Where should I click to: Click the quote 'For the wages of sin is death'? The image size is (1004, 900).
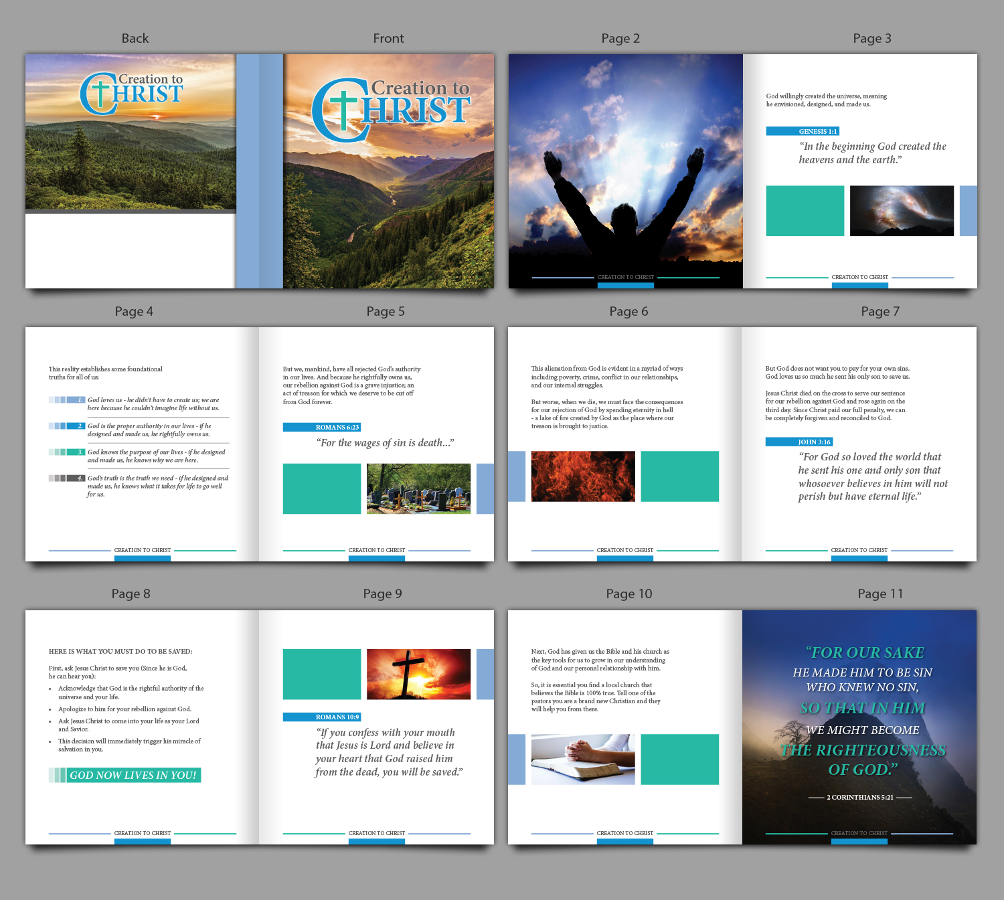tap(385, 442)
